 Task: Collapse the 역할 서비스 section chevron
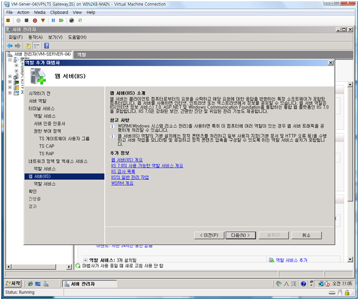point(85,260)
